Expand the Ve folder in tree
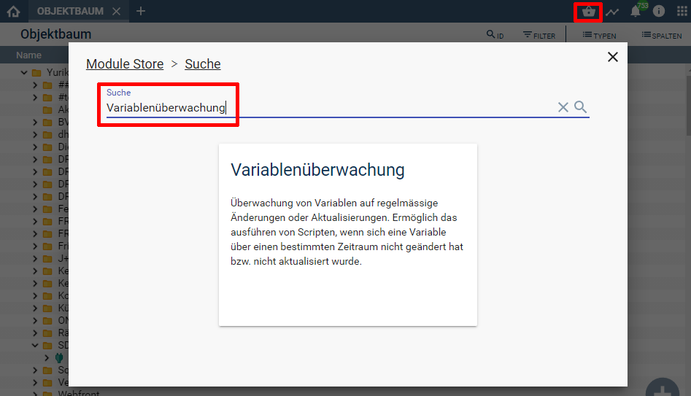The height and width of the screenshot is (396, 691). 35,382
